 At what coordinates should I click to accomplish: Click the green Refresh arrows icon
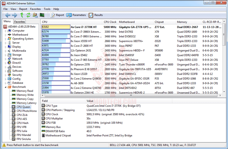tap(28, 15)
